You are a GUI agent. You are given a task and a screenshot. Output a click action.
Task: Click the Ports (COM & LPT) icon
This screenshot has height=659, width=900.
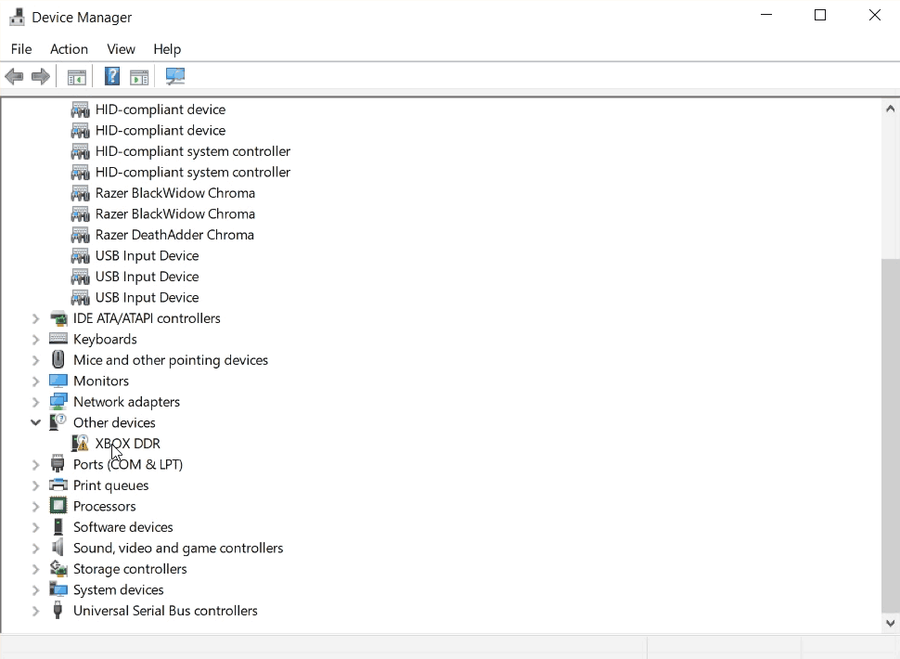58,464
